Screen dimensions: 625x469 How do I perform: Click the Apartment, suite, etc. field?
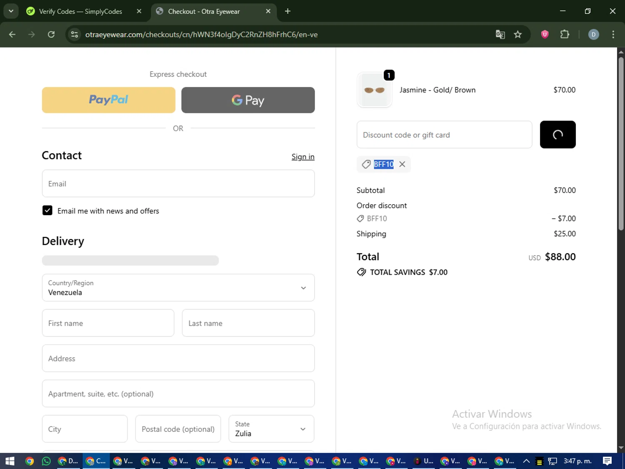click(x=178, y=394)
